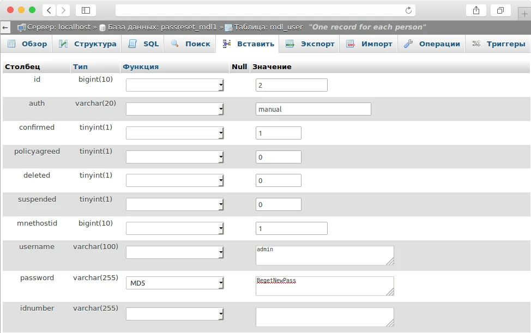Expand the function dropdown for the auth row
The width and height of the screenshot is (531, 333).
[x=175, y=109]
